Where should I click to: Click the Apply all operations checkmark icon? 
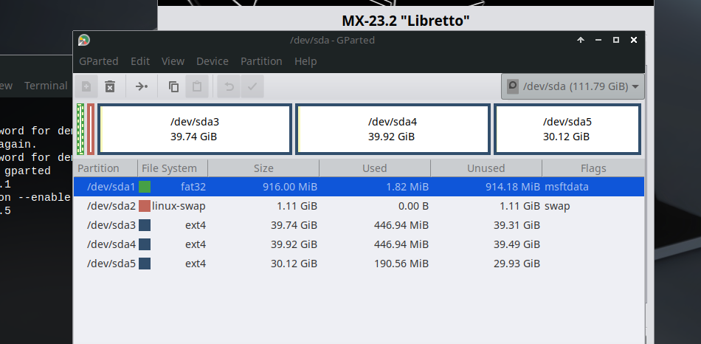(x=252, y=86)
